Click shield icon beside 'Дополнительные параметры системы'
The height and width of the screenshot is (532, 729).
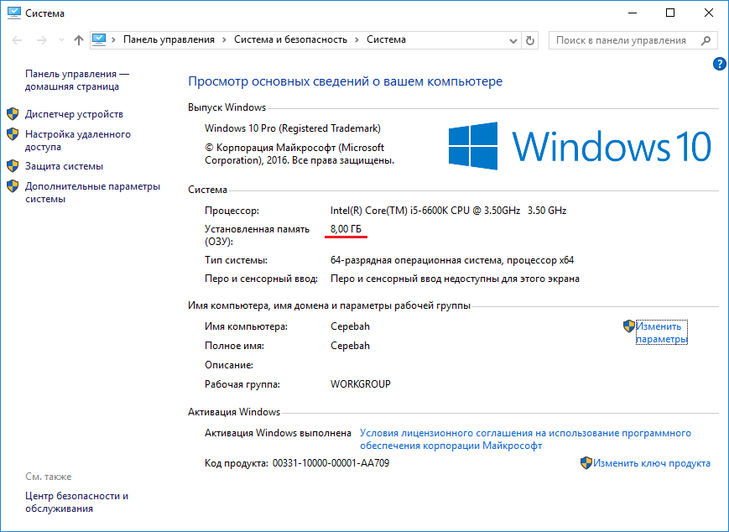point(13,186)
